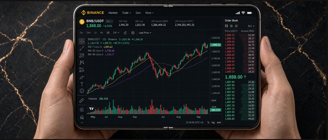Click the 24h Low value 1,812.30
This screenshot has width=328, height=140.
pyautogui.click(x=140, y=25)
